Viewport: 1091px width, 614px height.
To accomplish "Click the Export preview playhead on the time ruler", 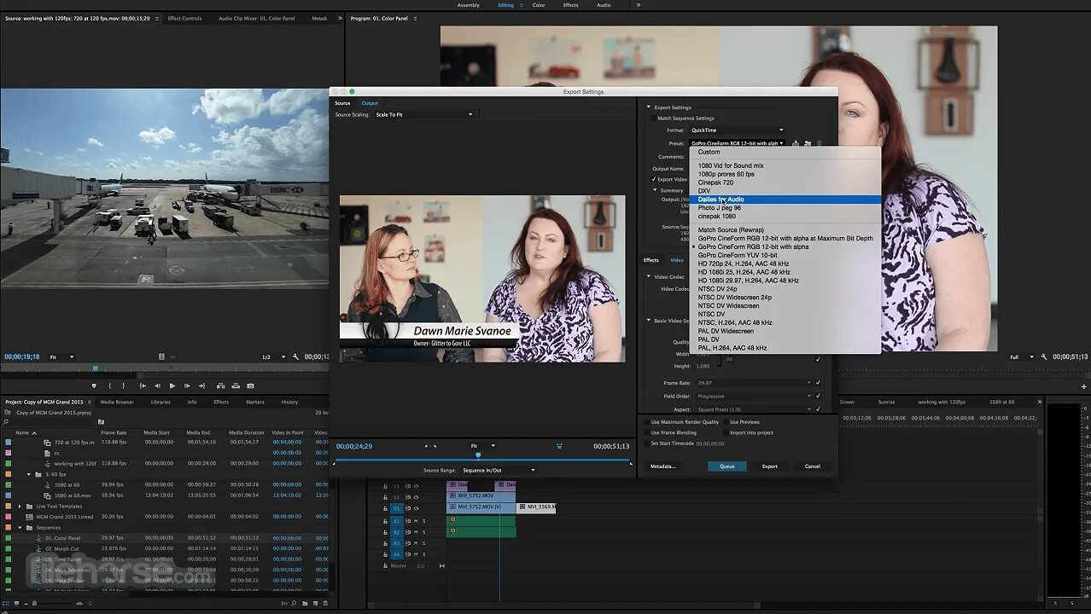I will click(x=478, y=455).
